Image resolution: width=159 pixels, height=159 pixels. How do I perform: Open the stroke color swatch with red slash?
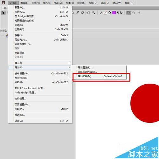click(x=105, y=13)
